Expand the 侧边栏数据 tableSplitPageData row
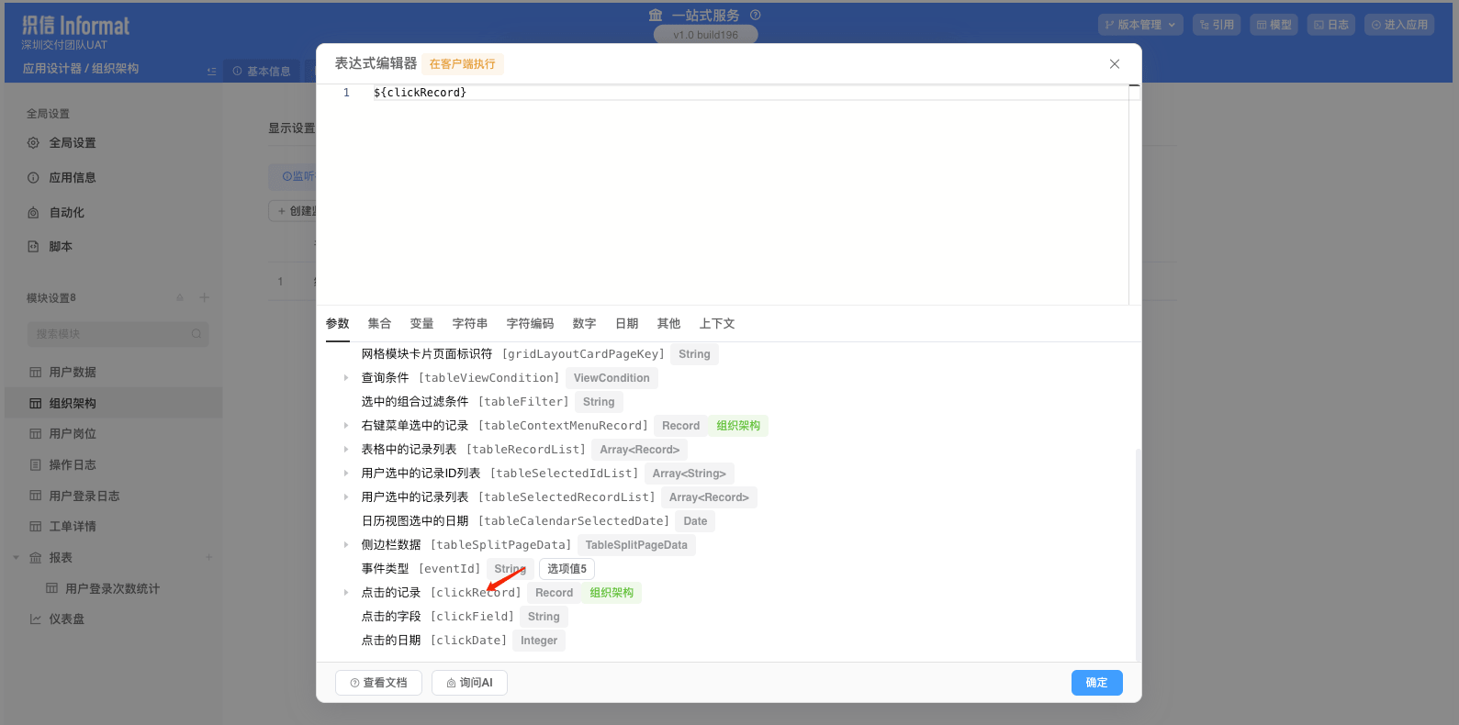Image resolution: width=1459 pixels, height=725 pixels. (x=346, y=545)
